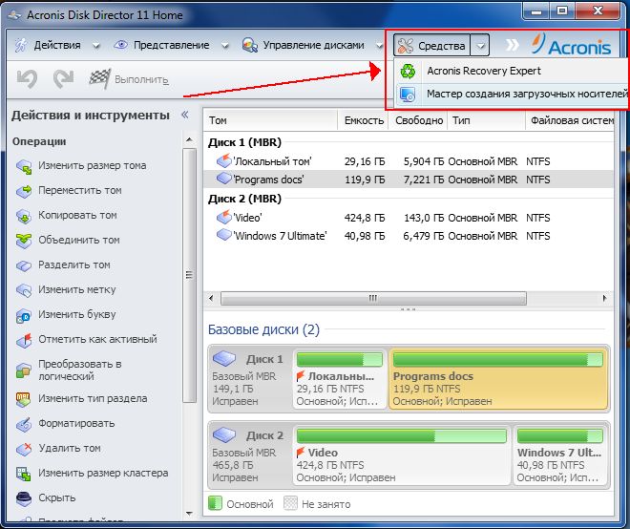Click the Объединить том link
Viewport: 630px width, 529px height.
[78, 240]
